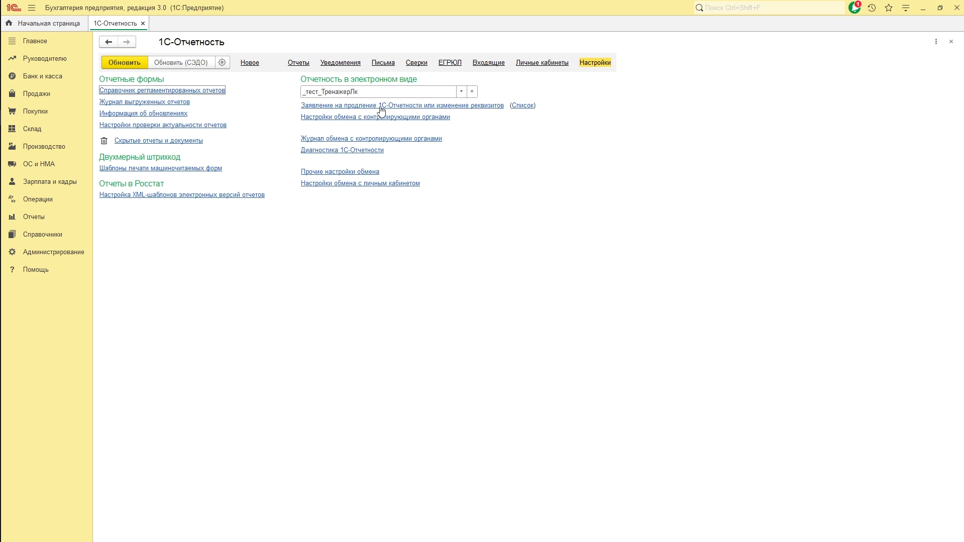Expand the organization dropdown arrow
This screenshot has height=542, width=964.
(461, 92)
